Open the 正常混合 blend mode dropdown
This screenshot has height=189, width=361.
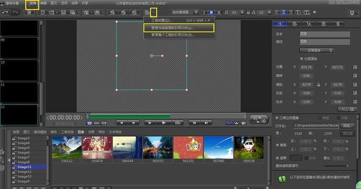click(317, 51)
